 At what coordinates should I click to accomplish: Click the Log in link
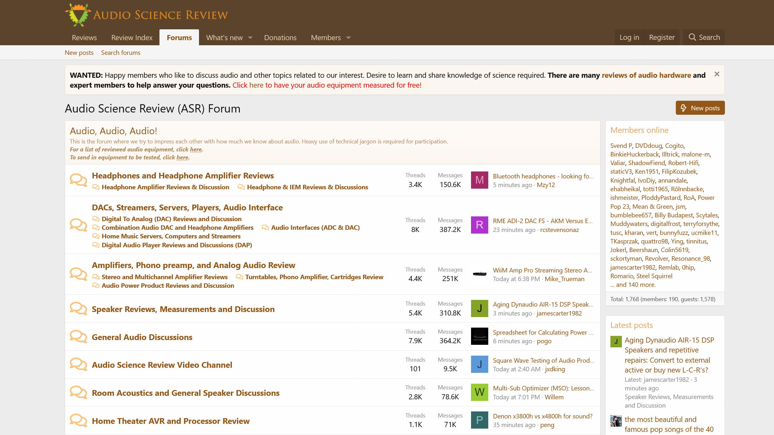[x=629, y=37]
